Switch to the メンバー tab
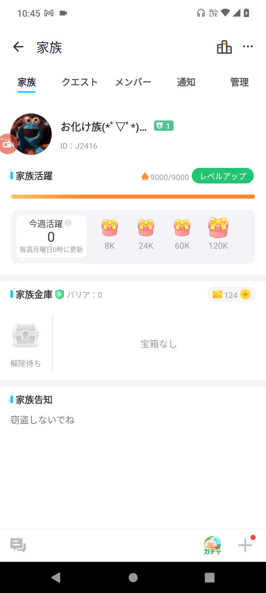 coord(133,82)
